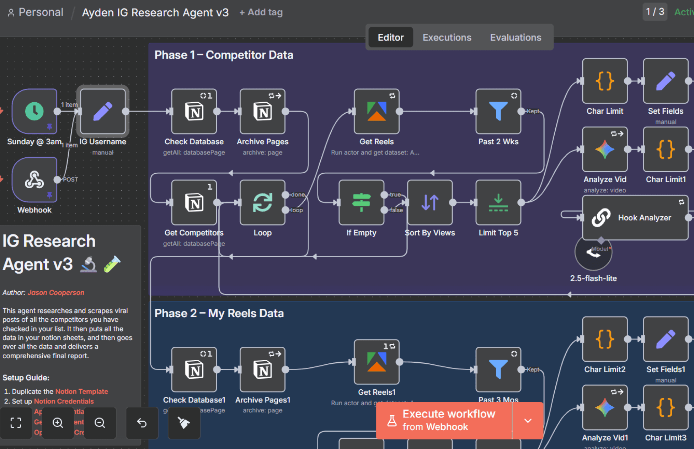Click the fit-to-view canvas button
The width and height of the screenshot is (694, 449).
point(16,423)
